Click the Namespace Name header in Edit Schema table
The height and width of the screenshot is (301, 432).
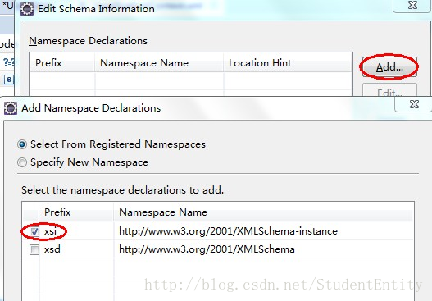click(159, 63)
